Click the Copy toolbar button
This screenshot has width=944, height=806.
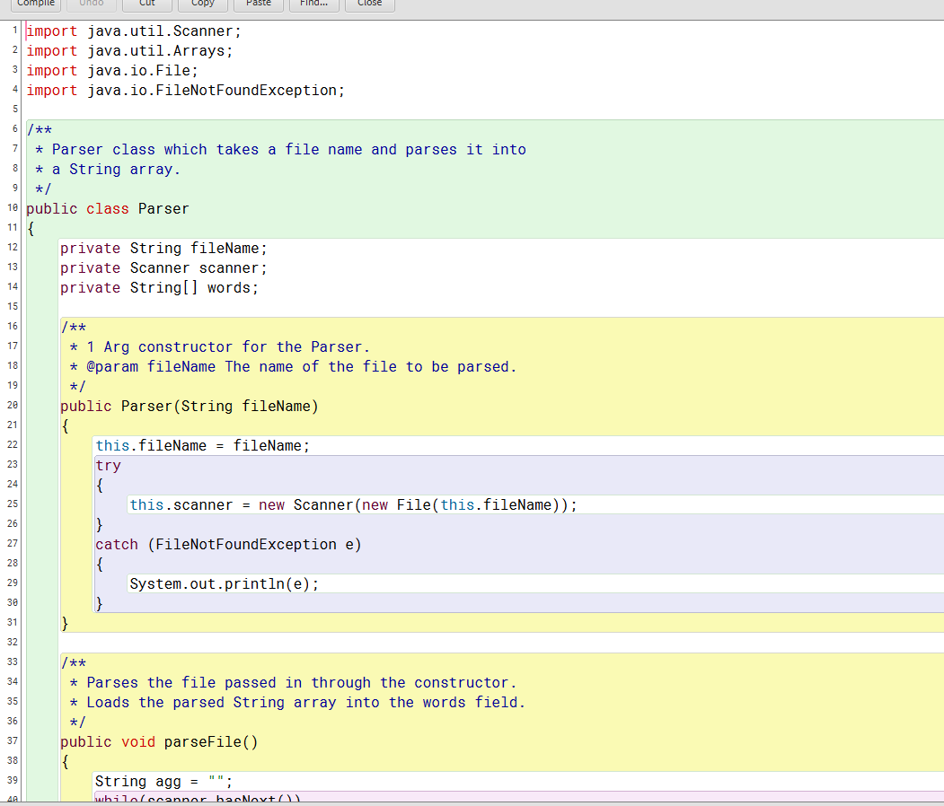(x=203, y=4)
